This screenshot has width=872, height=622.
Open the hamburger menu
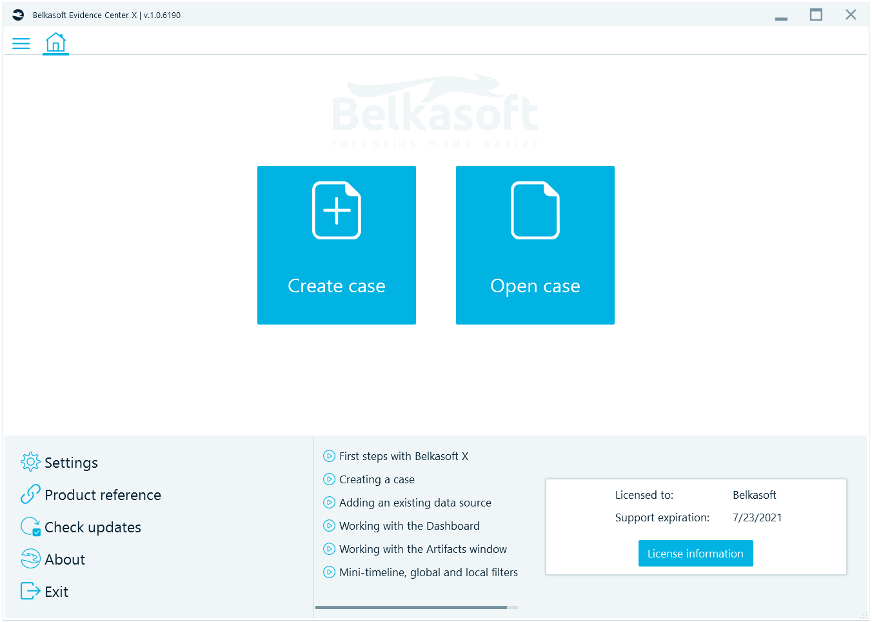pos(21,43)
